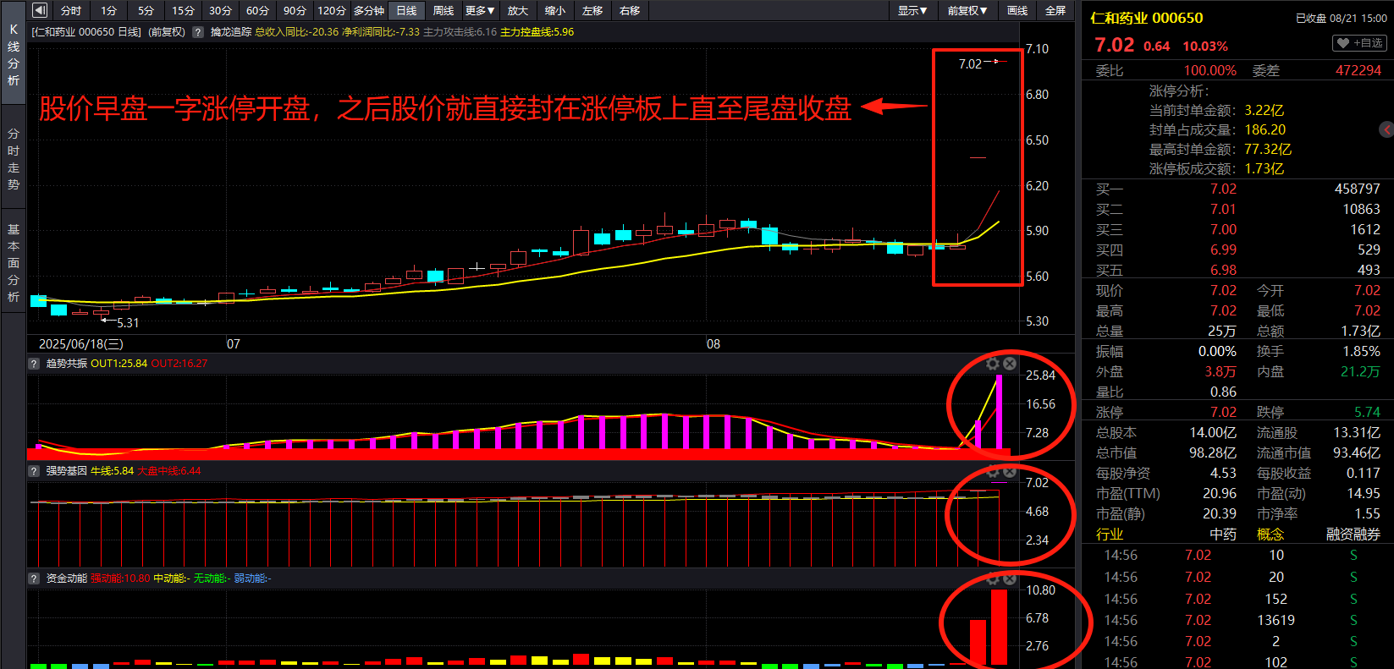This screenshot has height=669, width=1394.
Task: Click the 当前封单金额 3.22亿 value
Action: coord(1265,111)
